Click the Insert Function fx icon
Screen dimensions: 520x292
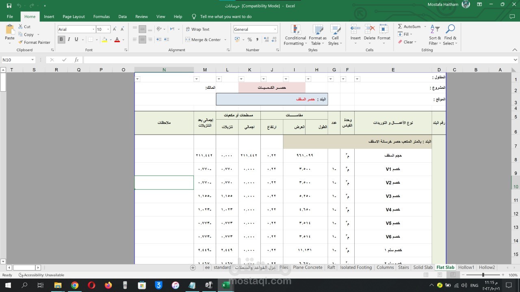76,60
